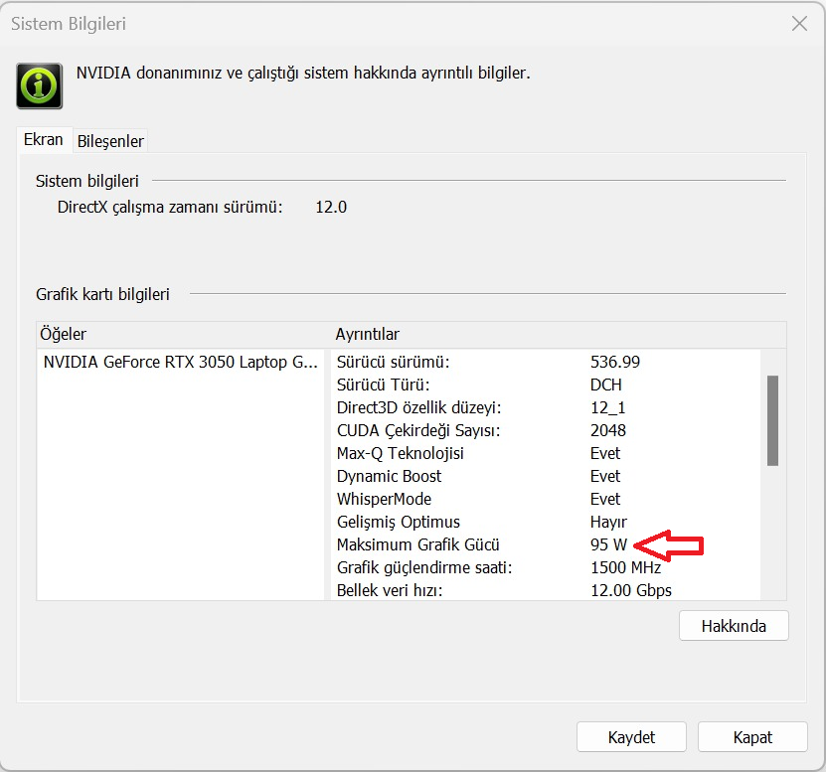Click the 12.00 Gbps memory rate value

(631, 590)
